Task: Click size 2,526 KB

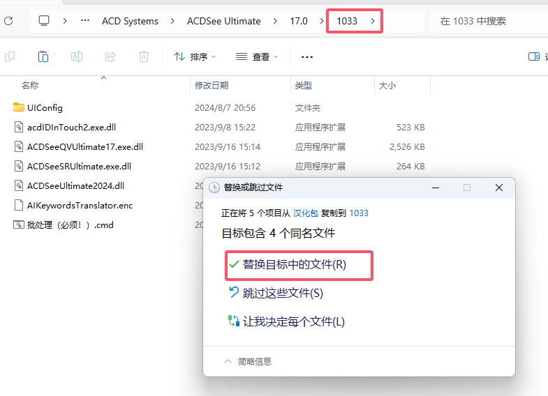Action: click(407, 147)
